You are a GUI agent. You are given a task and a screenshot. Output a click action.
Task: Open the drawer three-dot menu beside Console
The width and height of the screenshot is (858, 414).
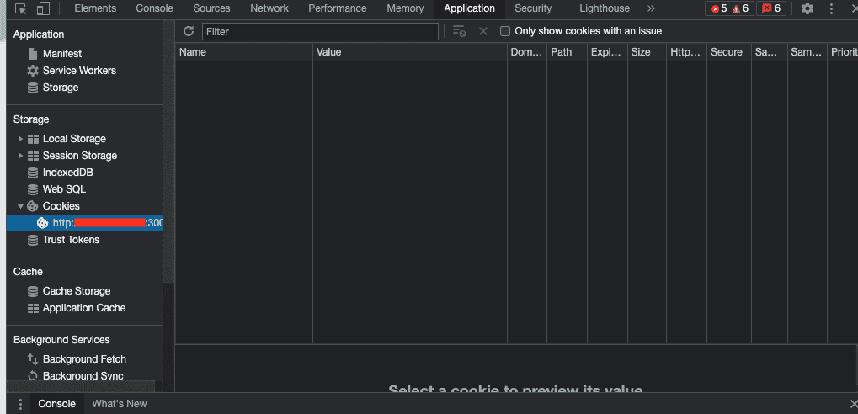click(x=20, y=404)
